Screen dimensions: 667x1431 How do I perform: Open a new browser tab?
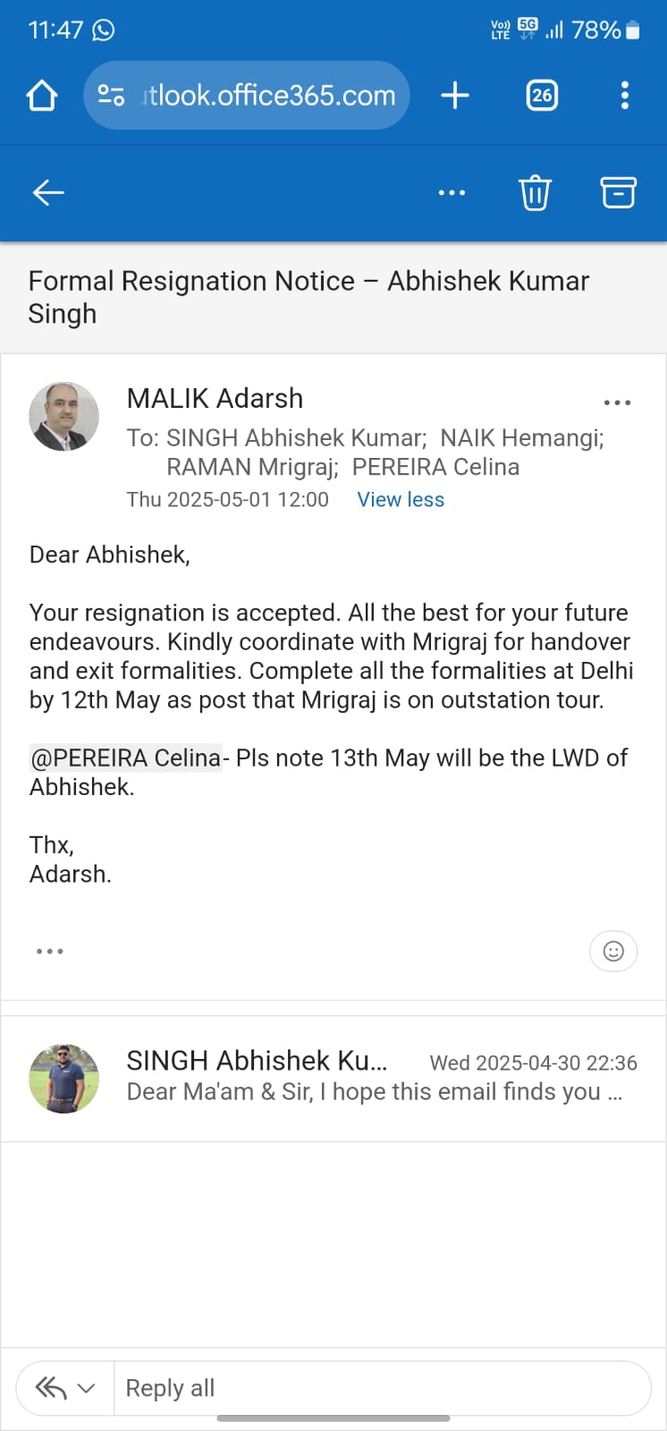pyautogui.click(x=455, y=96)
